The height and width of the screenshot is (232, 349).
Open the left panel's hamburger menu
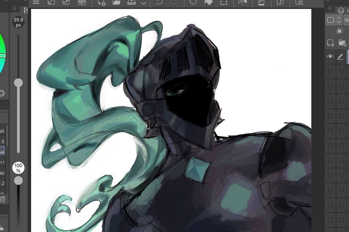[15, 9]
